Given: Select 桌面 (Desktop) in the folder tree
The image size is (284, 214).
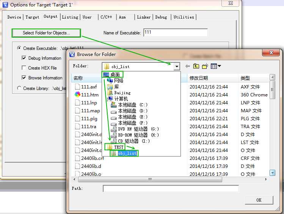Looking at the screenshot, I should (x=112, y=74).
